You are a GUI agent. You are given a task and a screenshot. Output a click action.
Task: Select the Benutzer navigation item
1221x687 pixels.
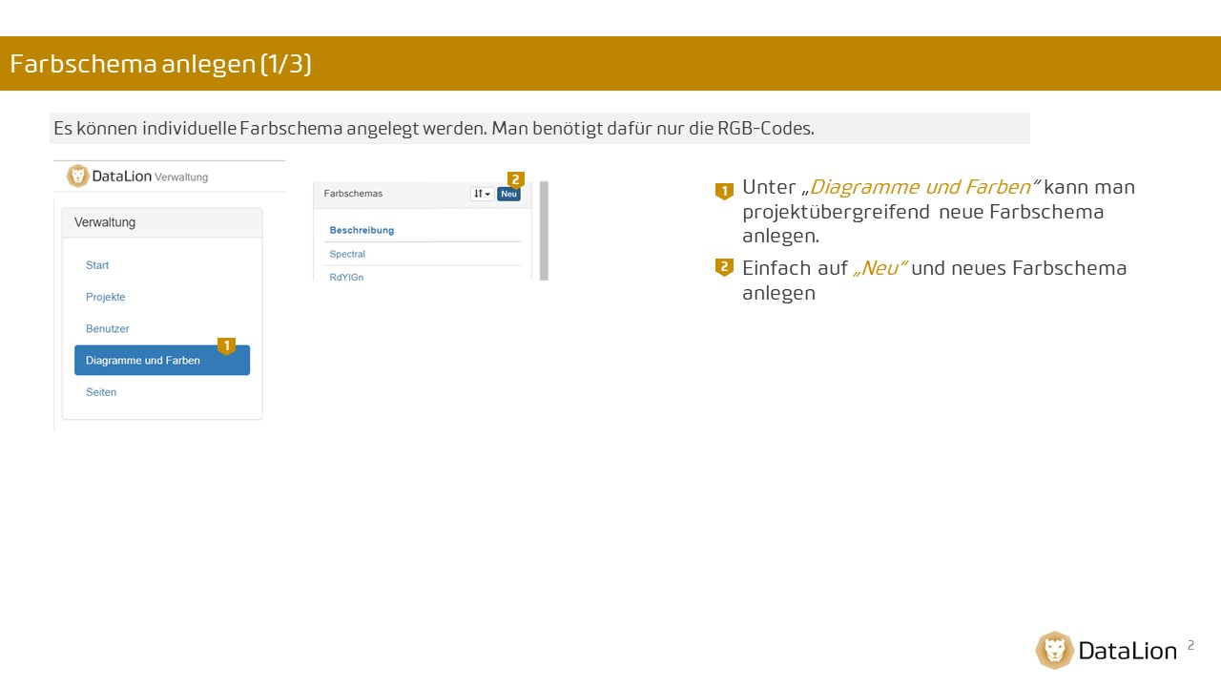coord(108,328)
